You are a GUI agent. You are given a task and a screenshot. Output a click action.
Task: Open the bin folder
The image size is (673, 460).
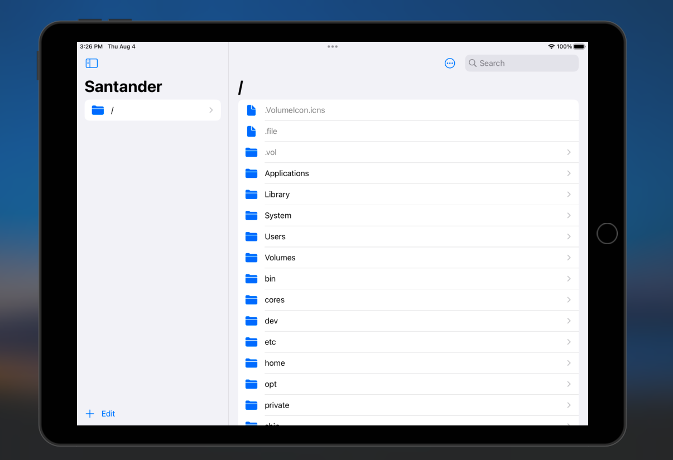(408, 279)
